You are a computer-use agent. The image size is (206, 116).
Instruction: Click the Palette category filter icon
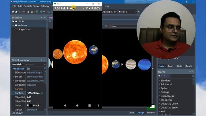[160, 76]
